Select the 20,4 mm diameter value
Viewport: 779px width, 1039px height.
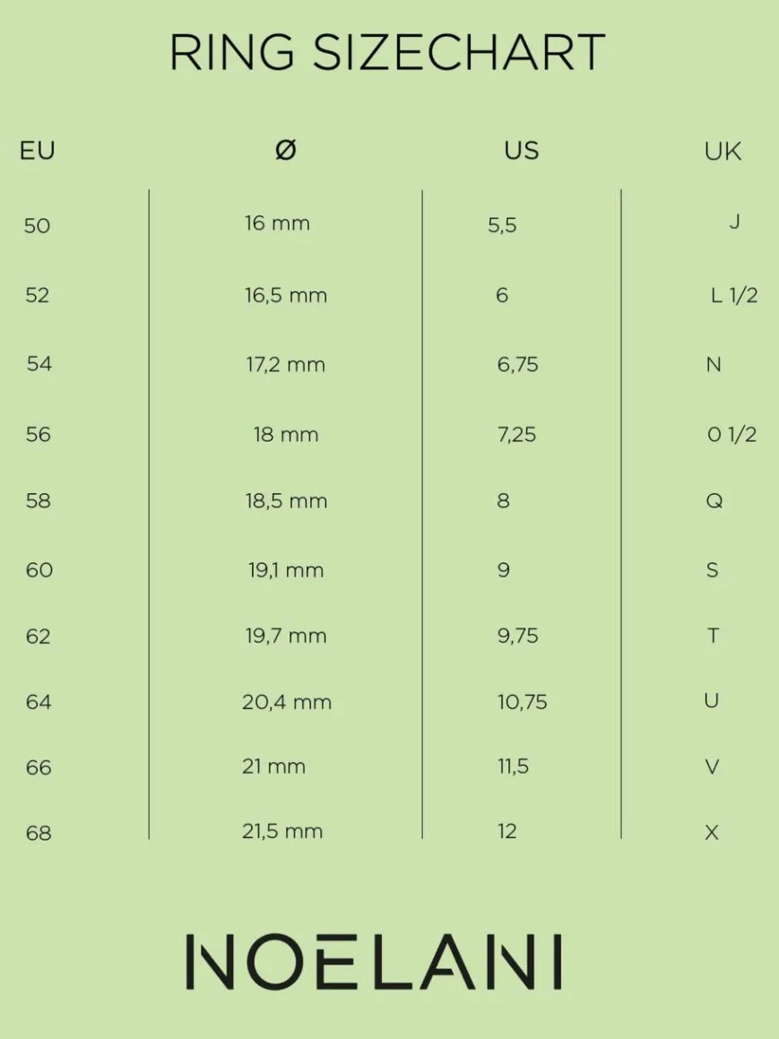click(x=287, y=702)
